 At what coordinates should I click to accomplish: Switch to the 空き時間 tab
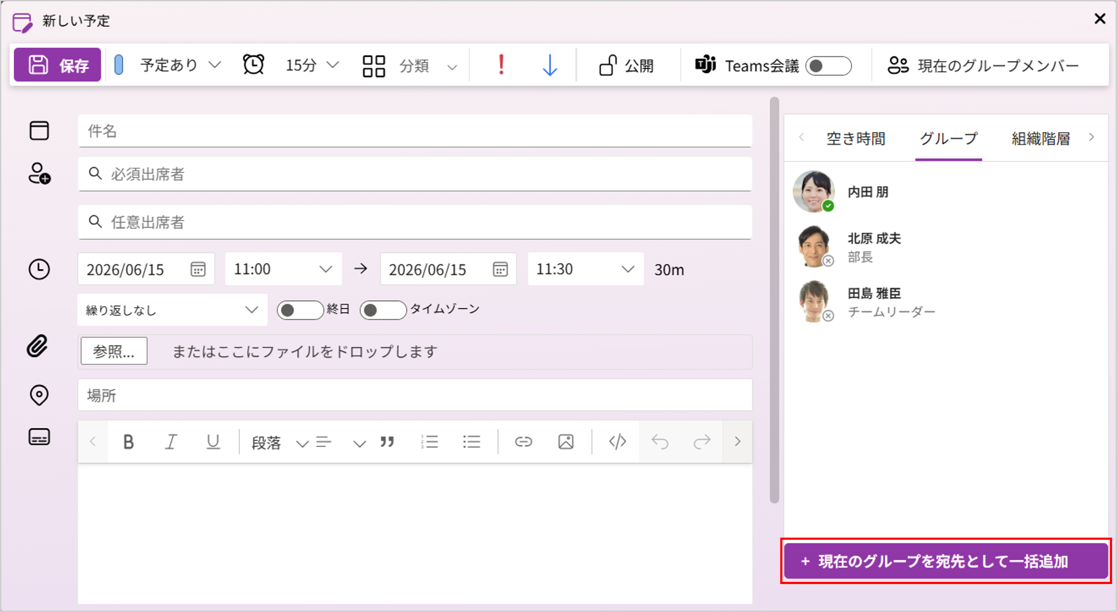856,139
